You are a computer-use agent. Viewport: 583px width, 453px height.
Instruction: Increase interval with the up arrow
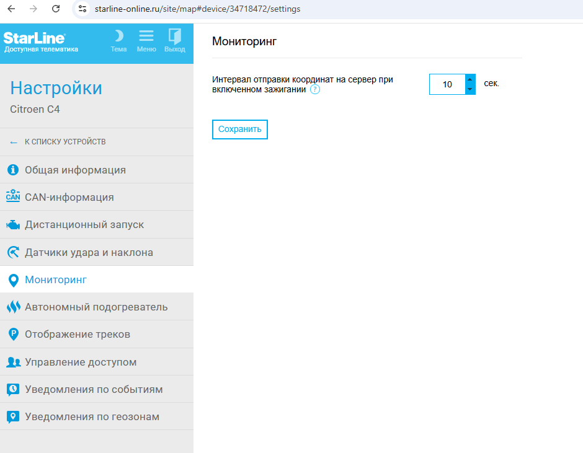pyautogui.click(x=470, y=79)
